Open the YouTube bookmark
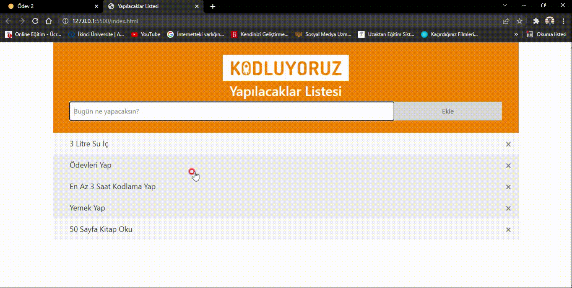The height and width of the screenshot is (288, 572). (x=146, y=34)
